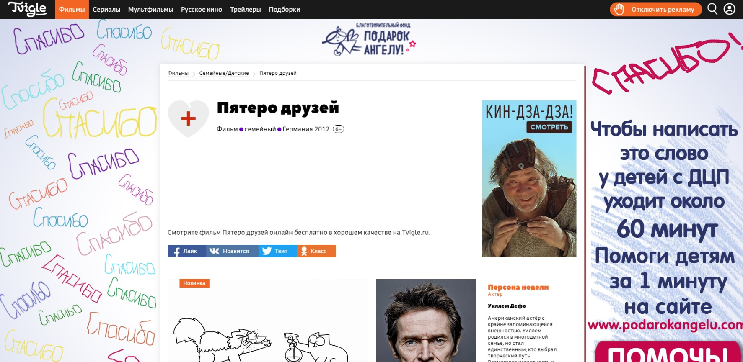This screenshot has width=743, height=362.
Task: Click the Пятеро друзей breadcrumb
Action: click(x=278, y=73)
